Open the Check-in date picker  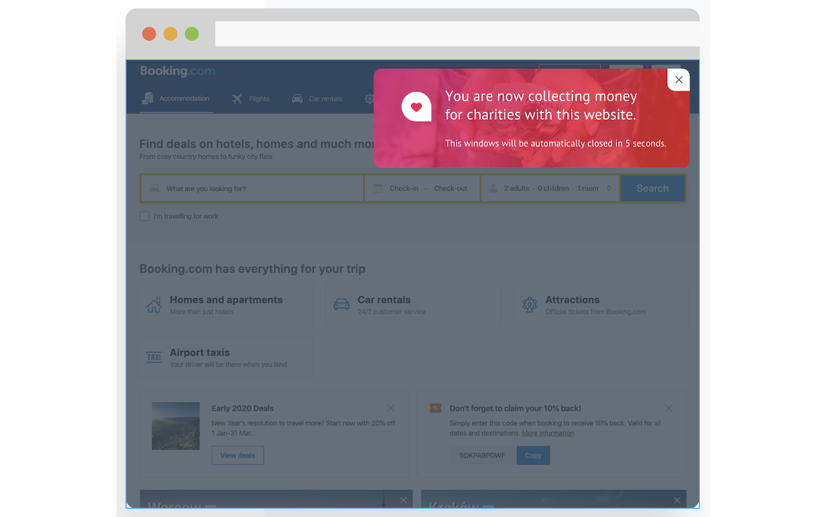click(x=404, y=189)
